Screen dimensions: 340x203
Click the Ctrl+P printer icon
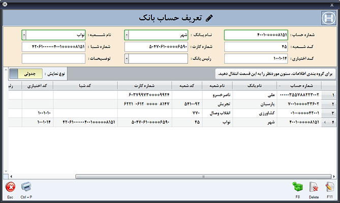click(26, 187)
